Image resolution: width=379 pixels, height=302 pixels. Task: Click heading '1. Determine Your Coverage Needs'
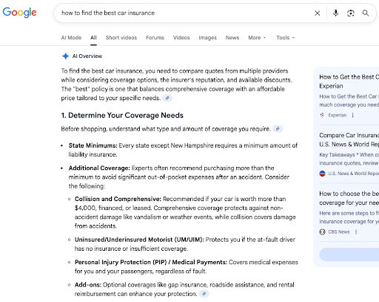tap(122, 115)
